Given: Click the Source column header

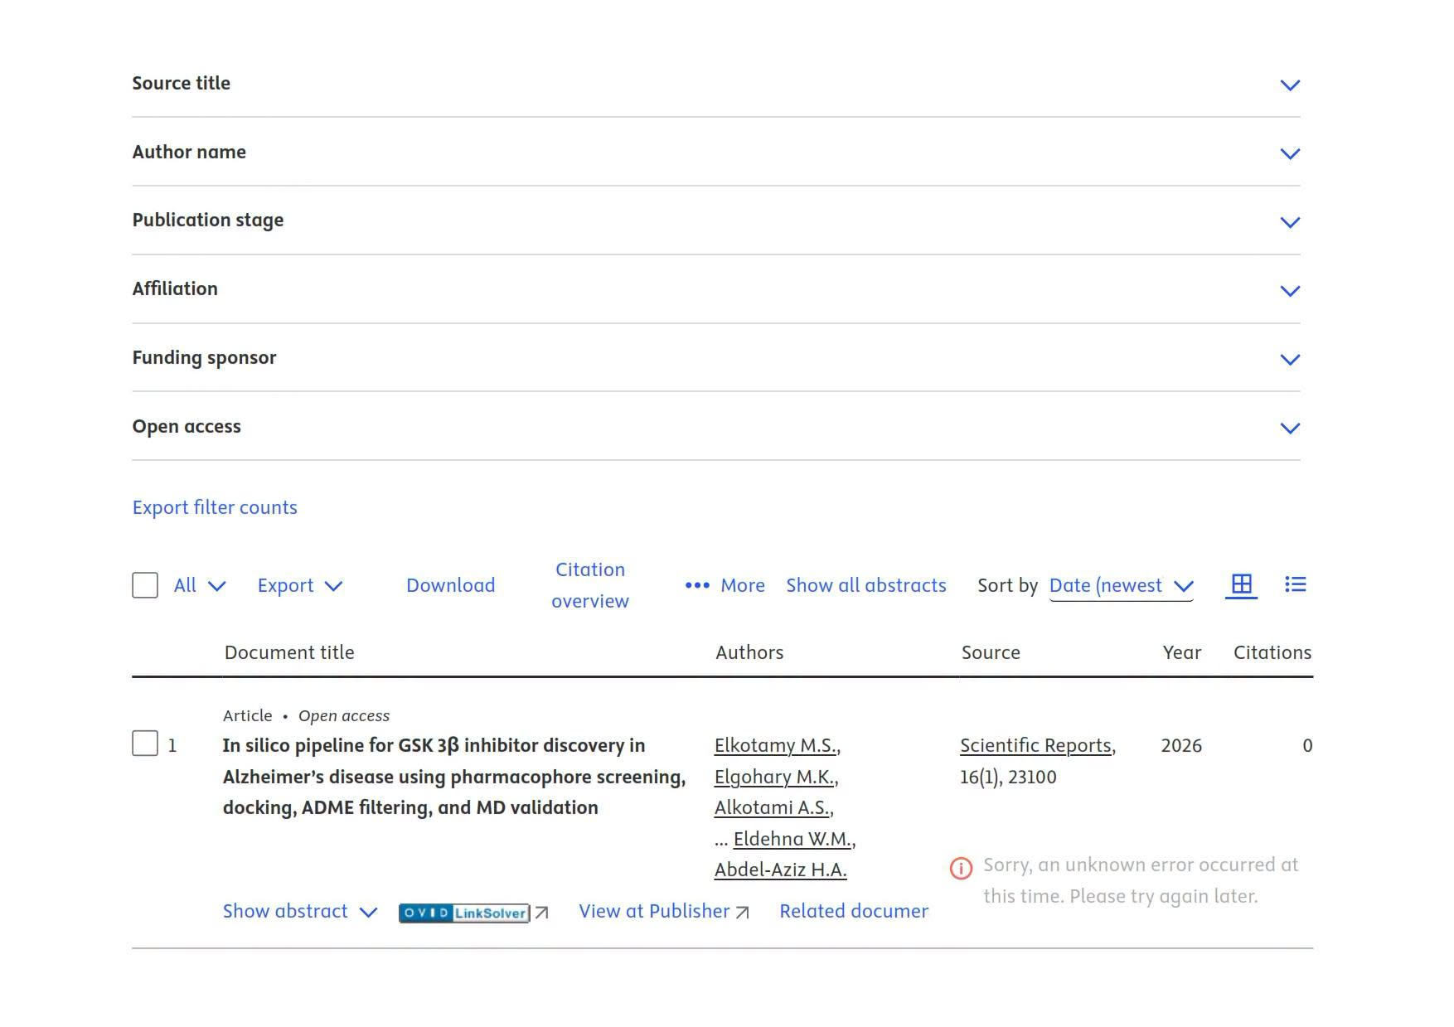Looking at the screenshot, I should click(x=991, y=653).
